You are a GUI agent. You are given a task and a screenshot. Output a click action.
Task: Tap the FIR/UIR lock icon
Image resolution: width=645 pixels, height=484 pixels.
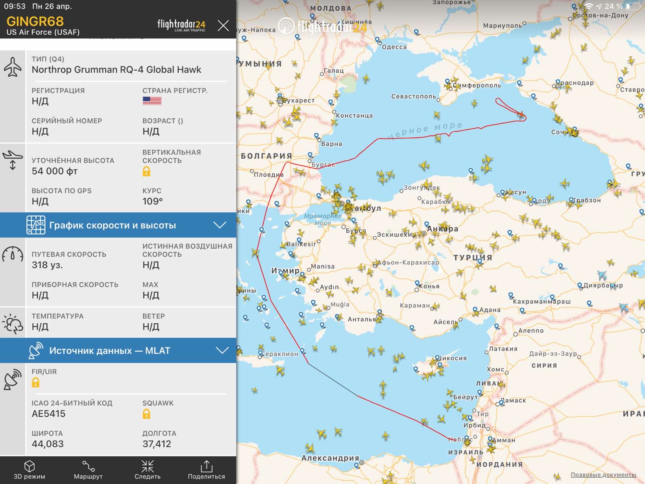[36, 382]
